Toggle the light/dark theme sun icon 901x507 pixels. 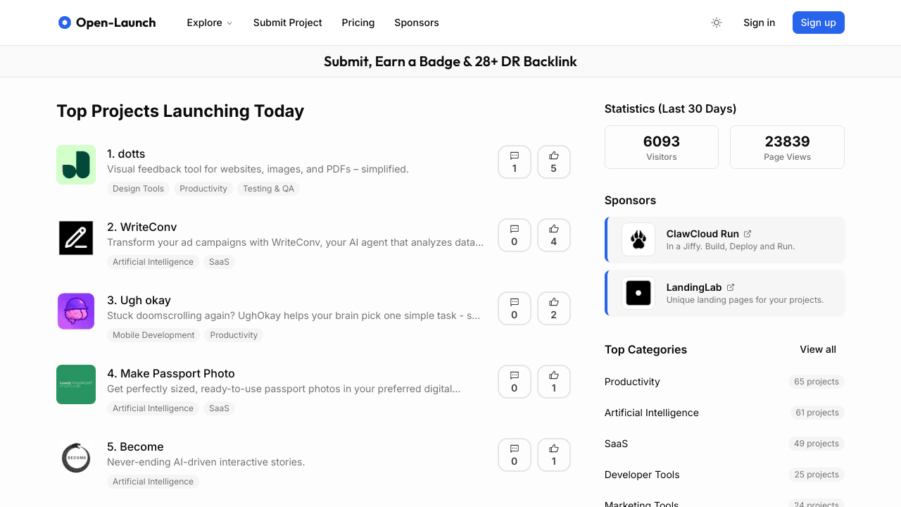point(717,23)
